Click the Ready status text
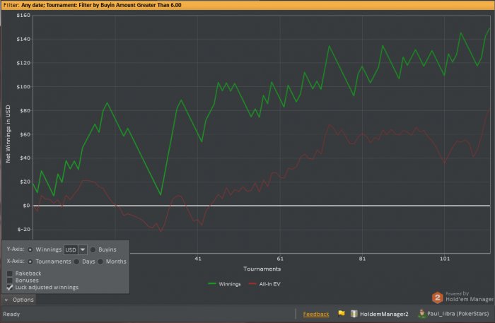 pos(11,315)
